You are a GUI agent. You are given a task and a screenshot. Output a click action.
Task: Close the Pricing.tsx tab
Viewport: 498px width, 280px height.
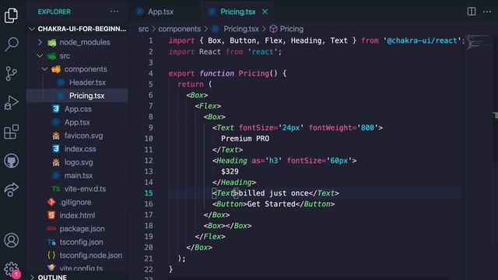[265, 12]
